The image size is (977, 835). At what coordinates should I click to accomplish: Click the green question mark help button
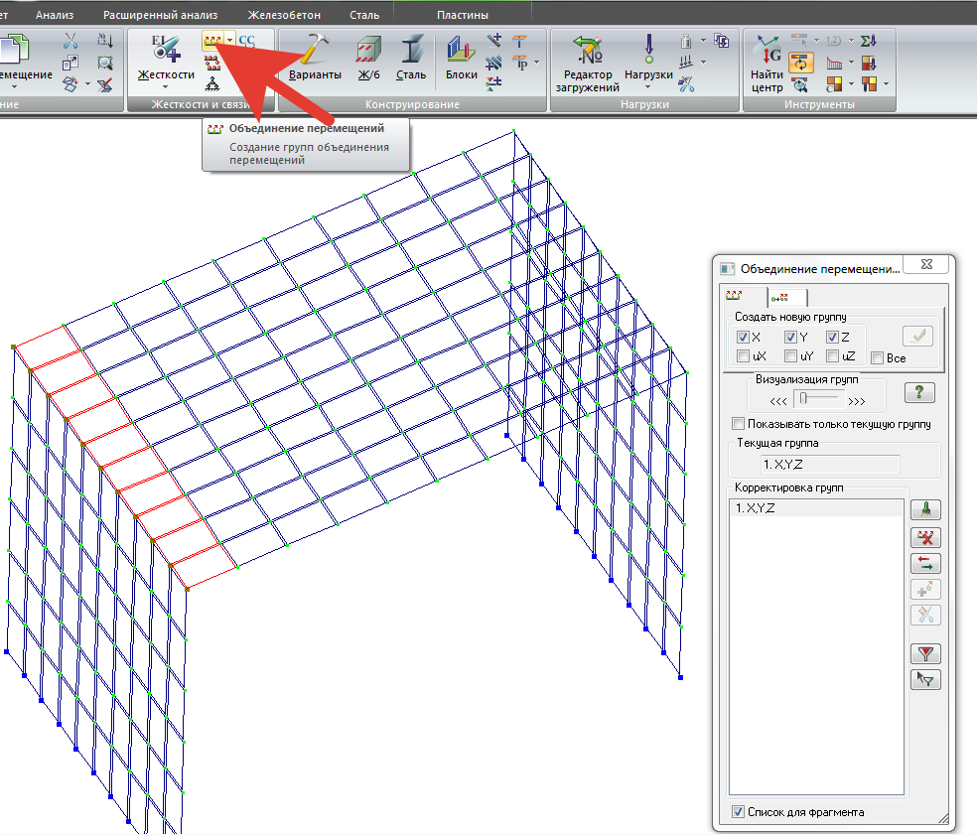919,392
